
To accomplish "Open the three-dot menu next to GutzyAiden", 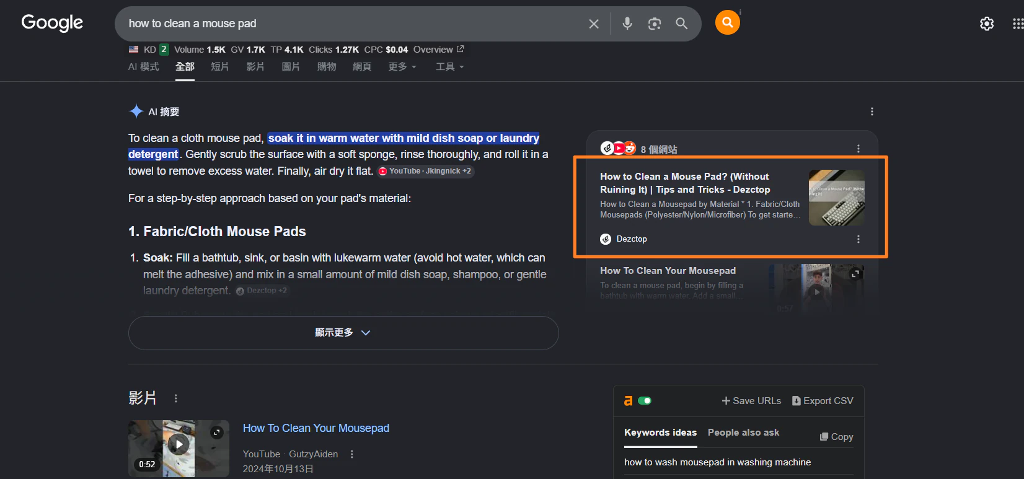I will [x=352, y=454].
